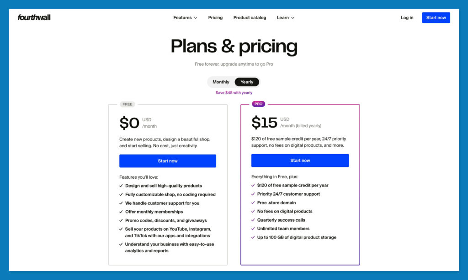Screen dimensions: 468x280
Task: Toggle the Monthly/Yearly billing switch
Action: (x=234, y=82)
